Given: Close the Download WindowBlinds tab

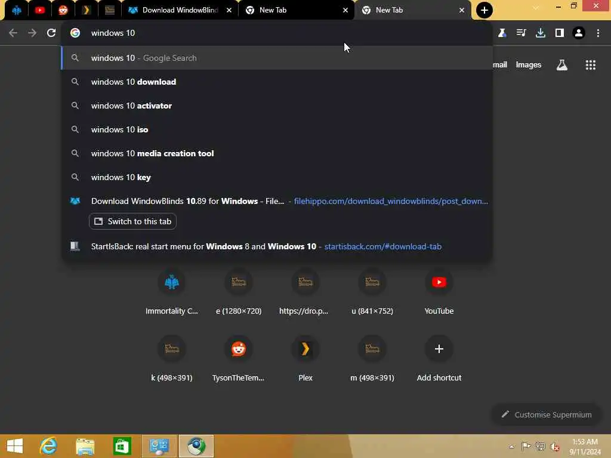Looking at the screenshot, I should point(229,10).
